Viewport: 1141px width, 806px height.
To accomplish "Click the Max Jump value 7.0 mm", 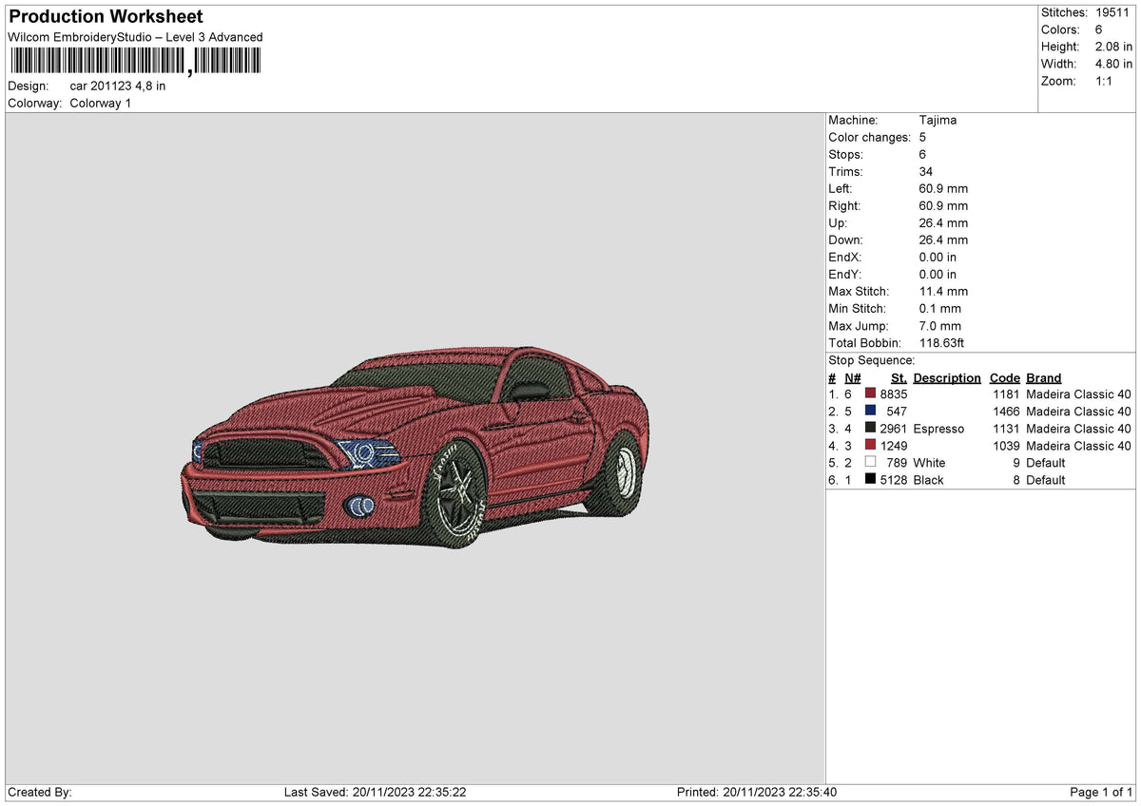I will (940, 325).
